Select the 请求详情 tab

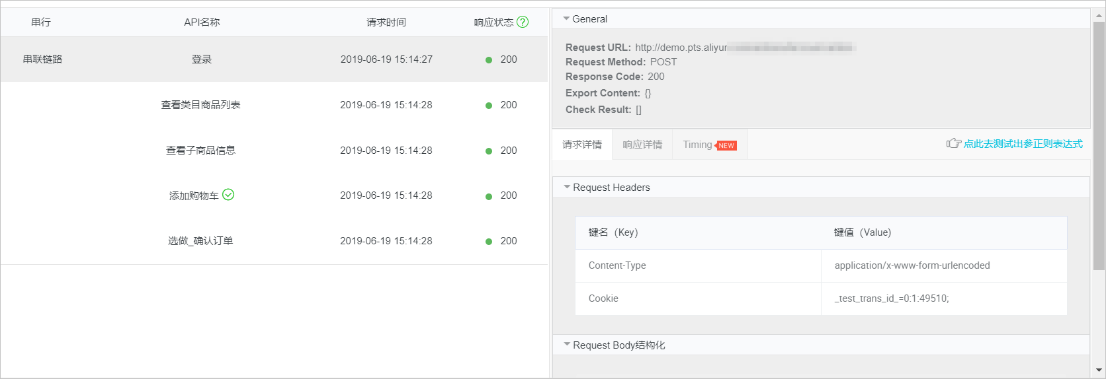click(x=582, y=145)
